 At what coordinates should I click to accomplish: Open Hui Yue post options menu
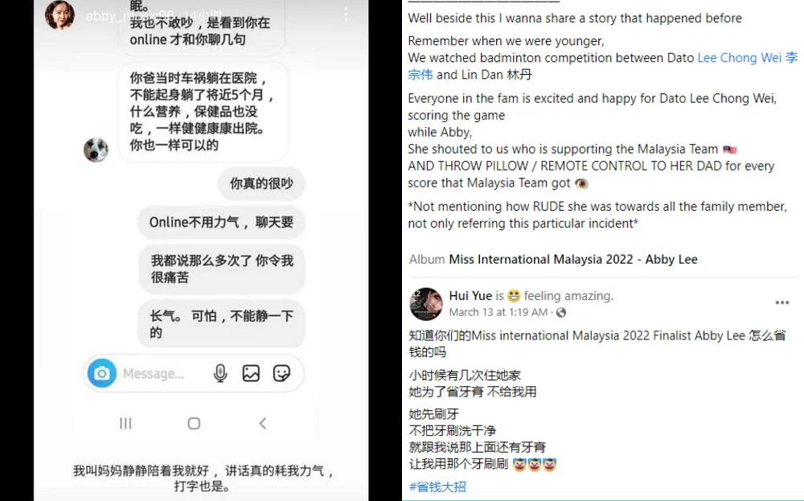782,302
